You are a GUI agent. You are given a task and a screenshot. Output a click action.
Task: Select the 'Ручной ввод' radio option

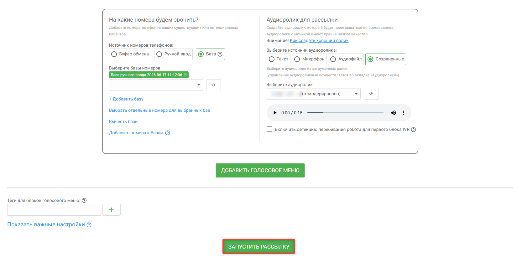173,54
